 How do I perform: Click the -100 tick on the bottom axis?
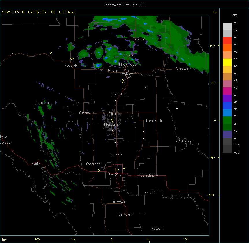coord(36,239)
